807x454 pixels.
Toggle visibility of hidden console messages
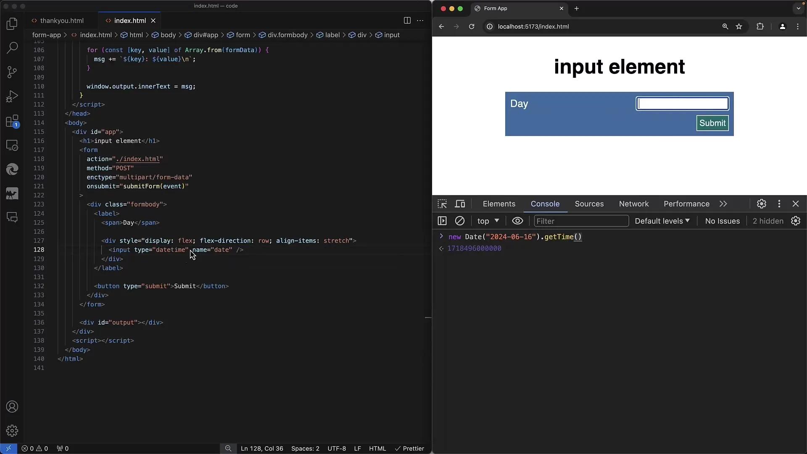tap(767, 221)
